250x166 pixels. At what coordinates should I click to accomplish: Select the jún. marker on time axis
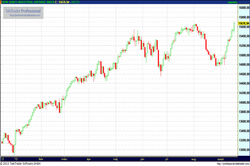pos(143,159)
